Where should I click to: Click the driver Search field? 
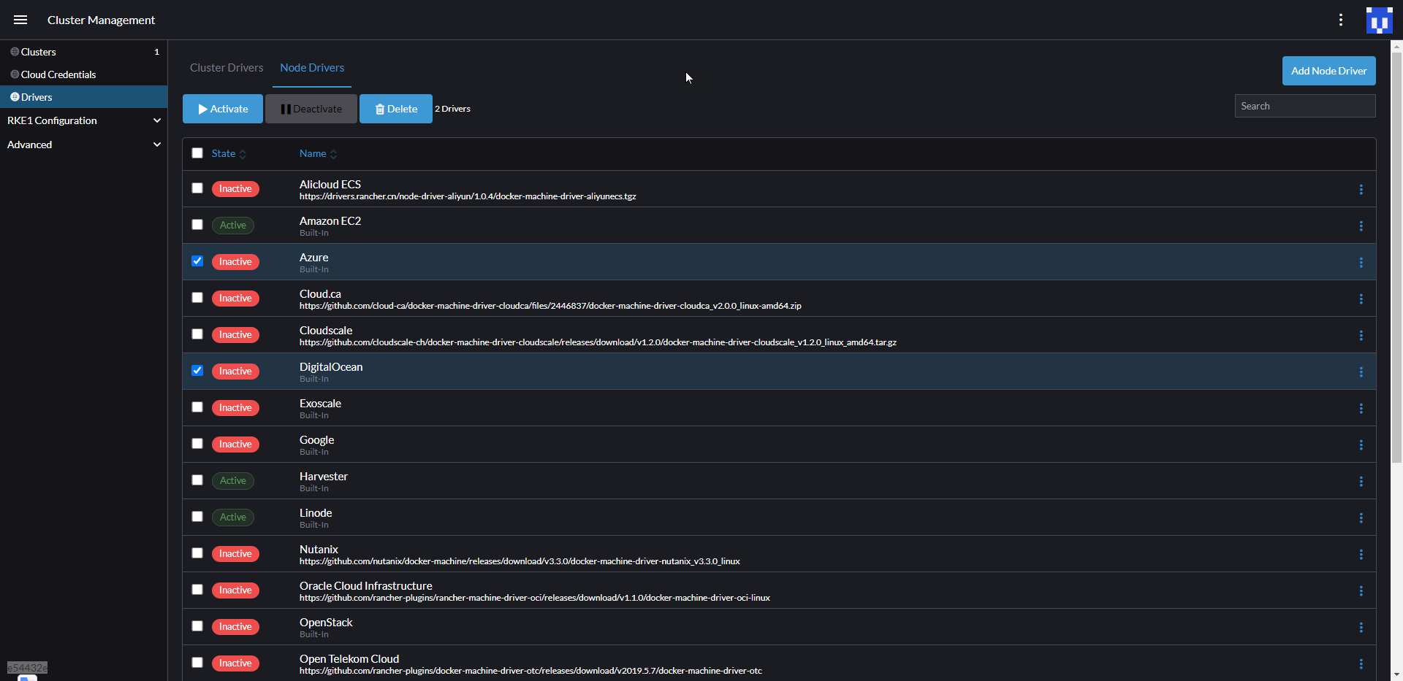(1305, 105)
